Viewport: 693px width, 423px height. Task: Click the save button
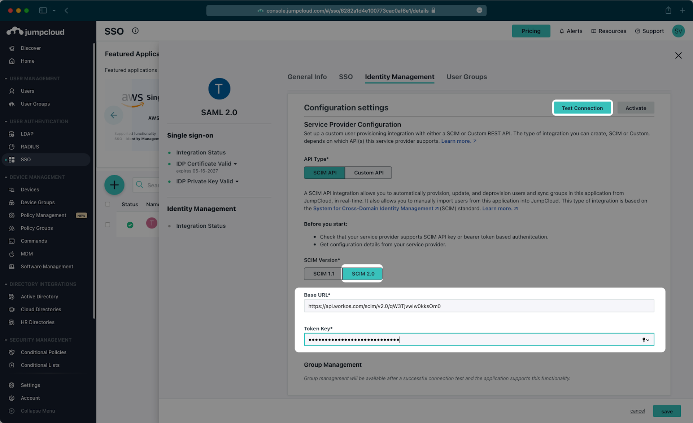coord(666,411)
